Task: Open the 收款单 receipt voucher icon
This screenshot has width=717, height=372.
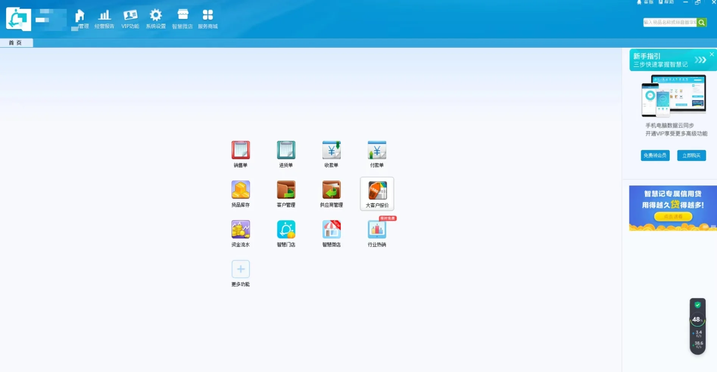Action: coord(332,150)
